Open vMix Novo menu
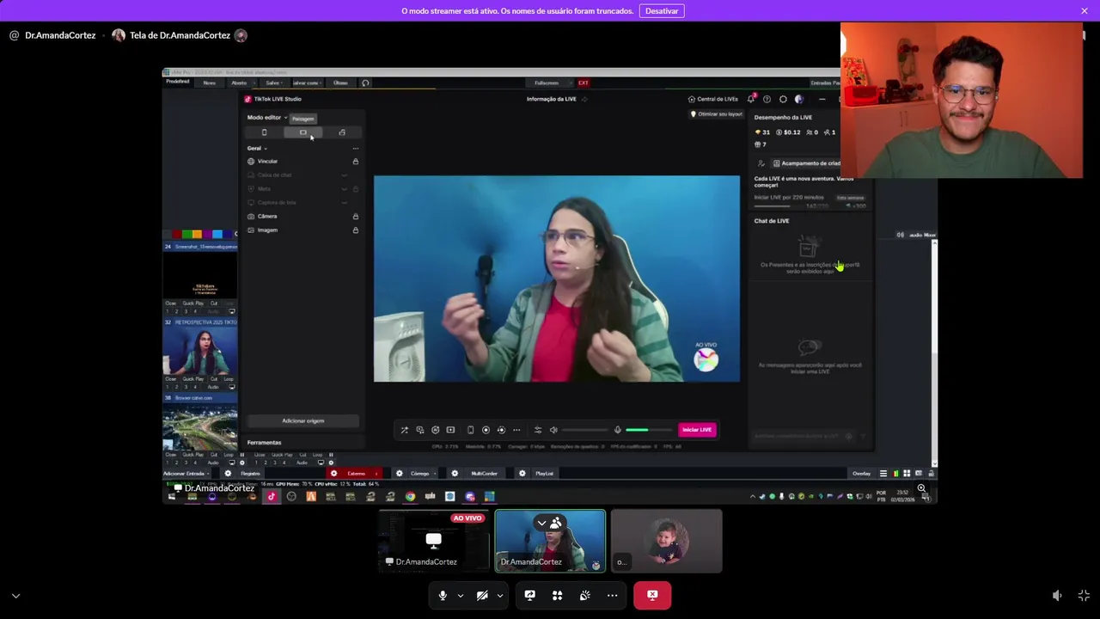 tap(209, 83)
